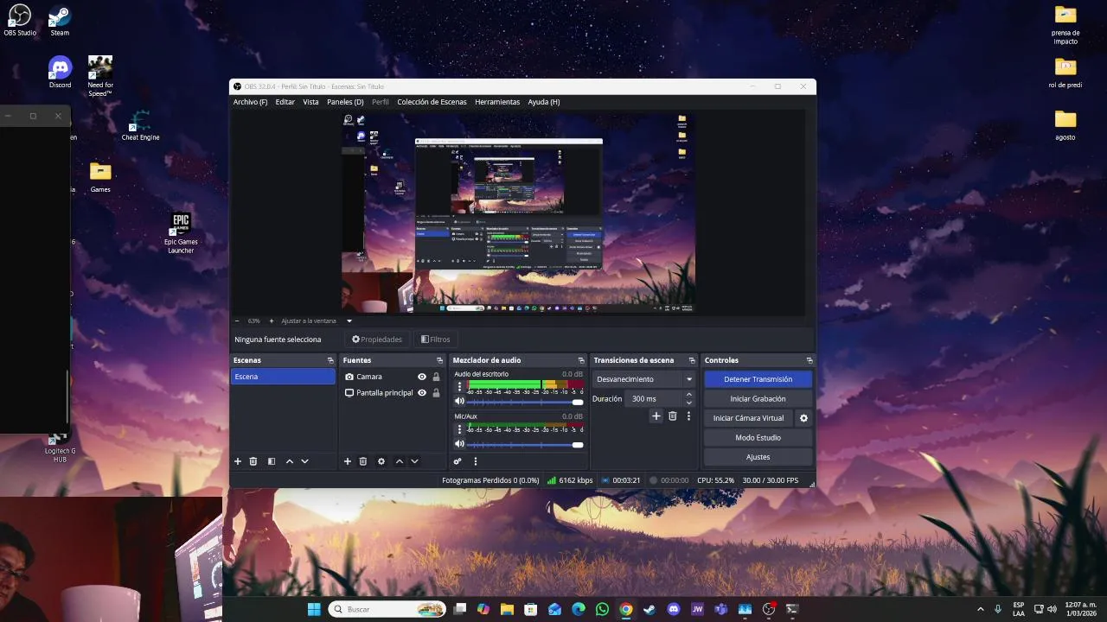Open Cheat Engine desktop icon

140,125
